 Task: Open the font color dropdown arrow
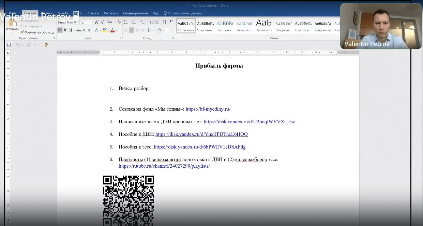click(x=117, y=30)
